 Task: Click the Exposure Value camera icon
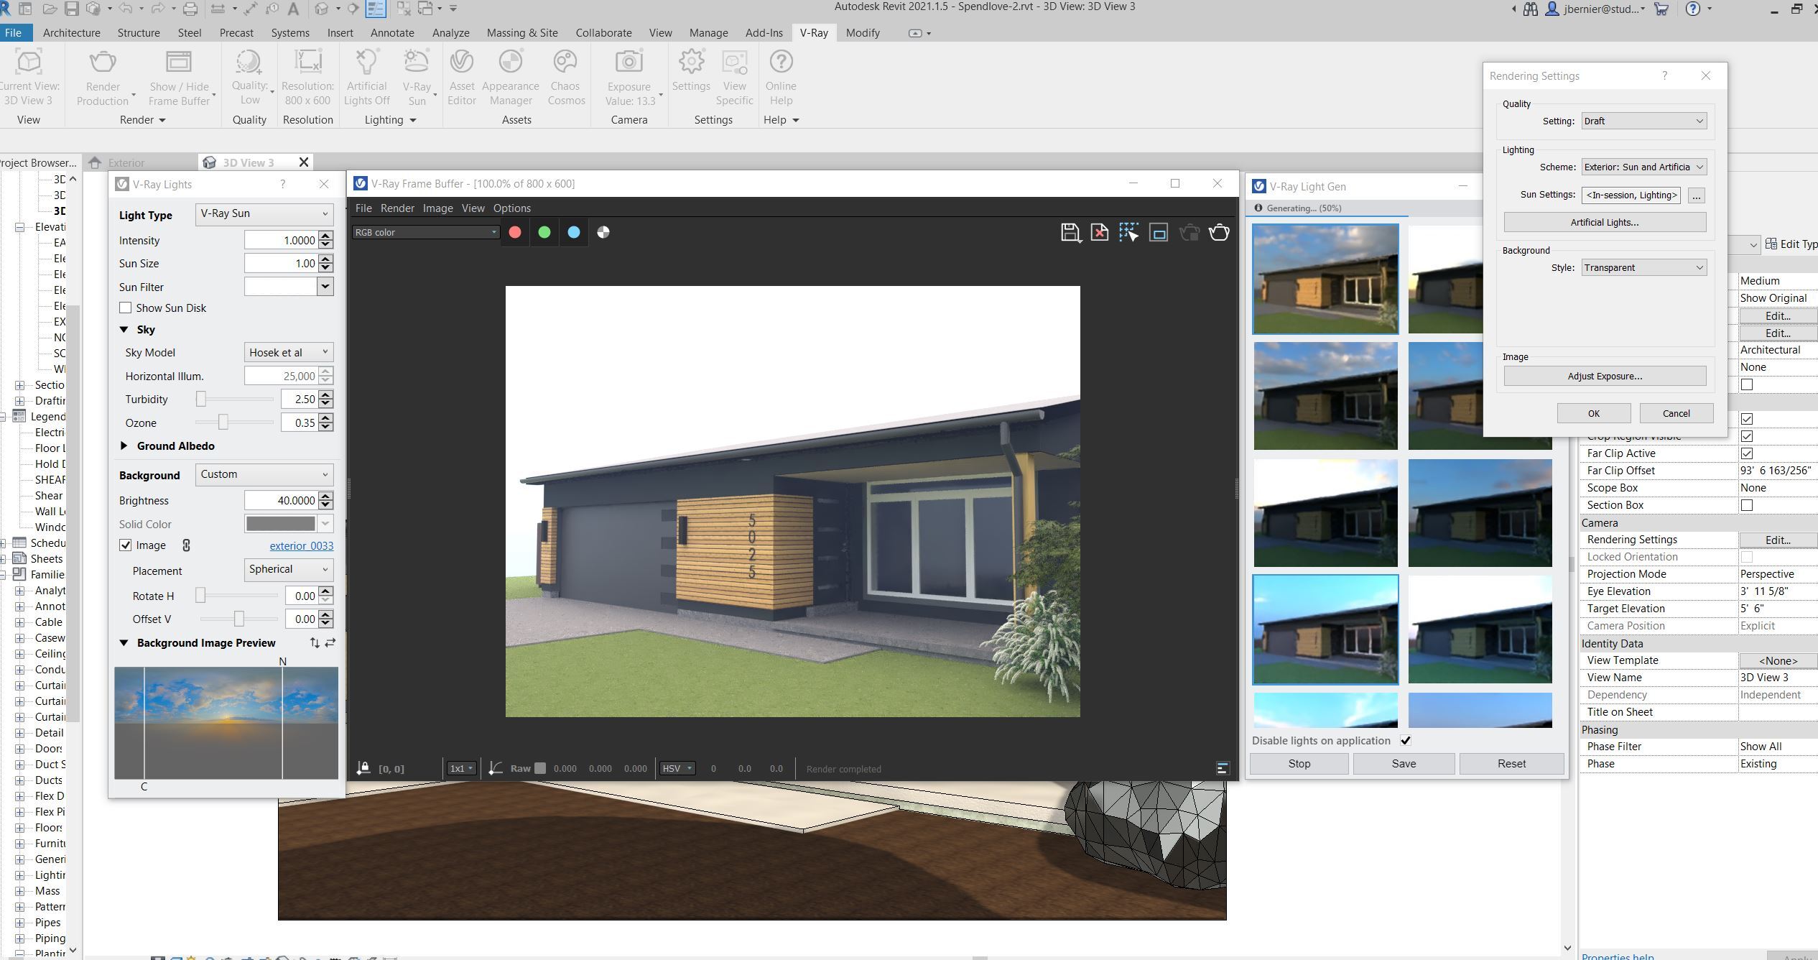tap(629, 63)
